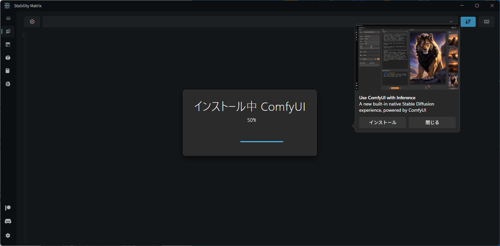The image size is (500, 246).
Task: Open the Discord icon in the sidebar
Action: pos(8,221)
